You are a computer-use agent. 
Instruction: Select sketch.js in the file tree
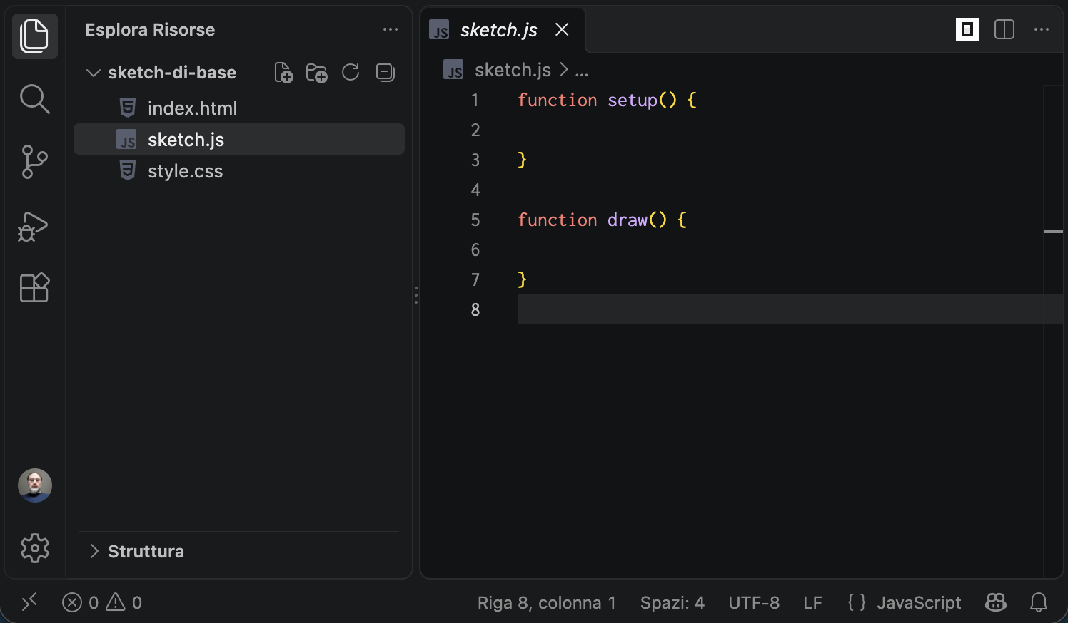pos(239,140)
